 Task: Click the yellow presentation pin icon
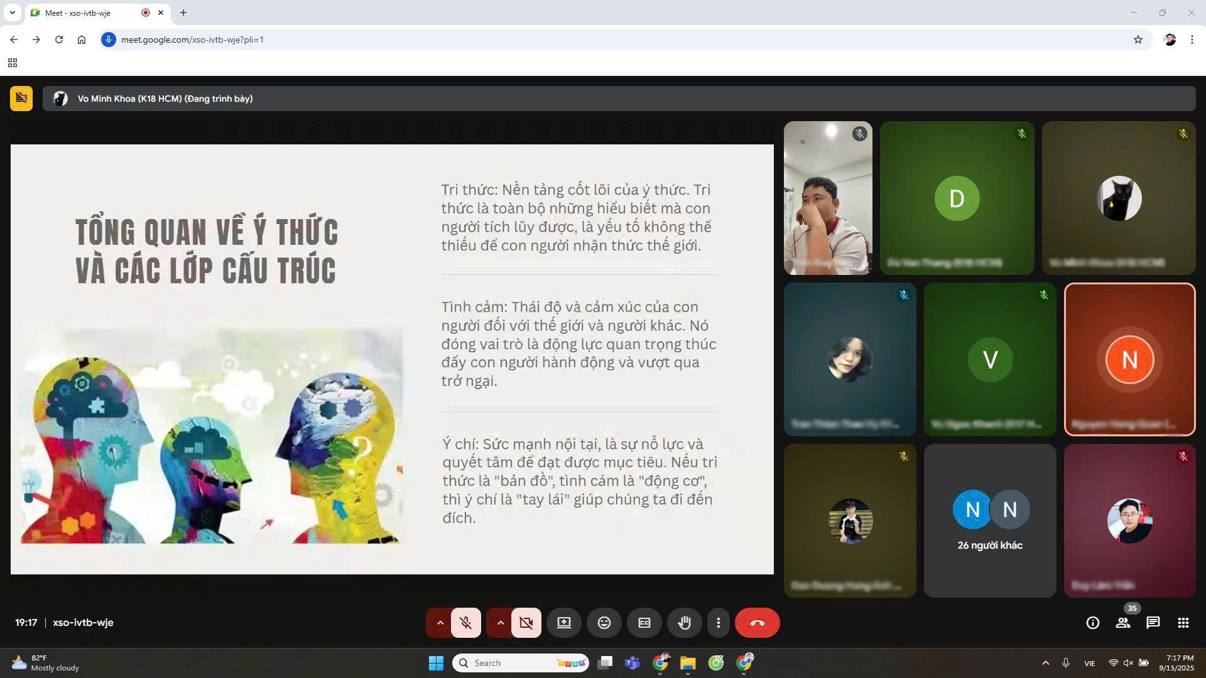tap(21, 99)
